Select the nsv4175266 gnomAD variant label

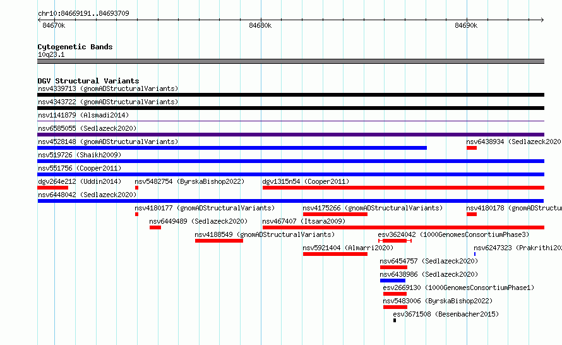tap(373, 208)
